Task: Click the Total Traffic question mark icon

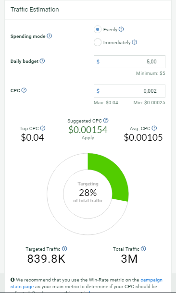Action: click(143, 249)
